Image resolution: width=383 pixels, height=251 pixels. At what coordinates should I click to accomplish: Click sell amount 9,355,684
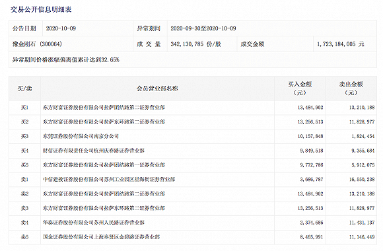363,151
